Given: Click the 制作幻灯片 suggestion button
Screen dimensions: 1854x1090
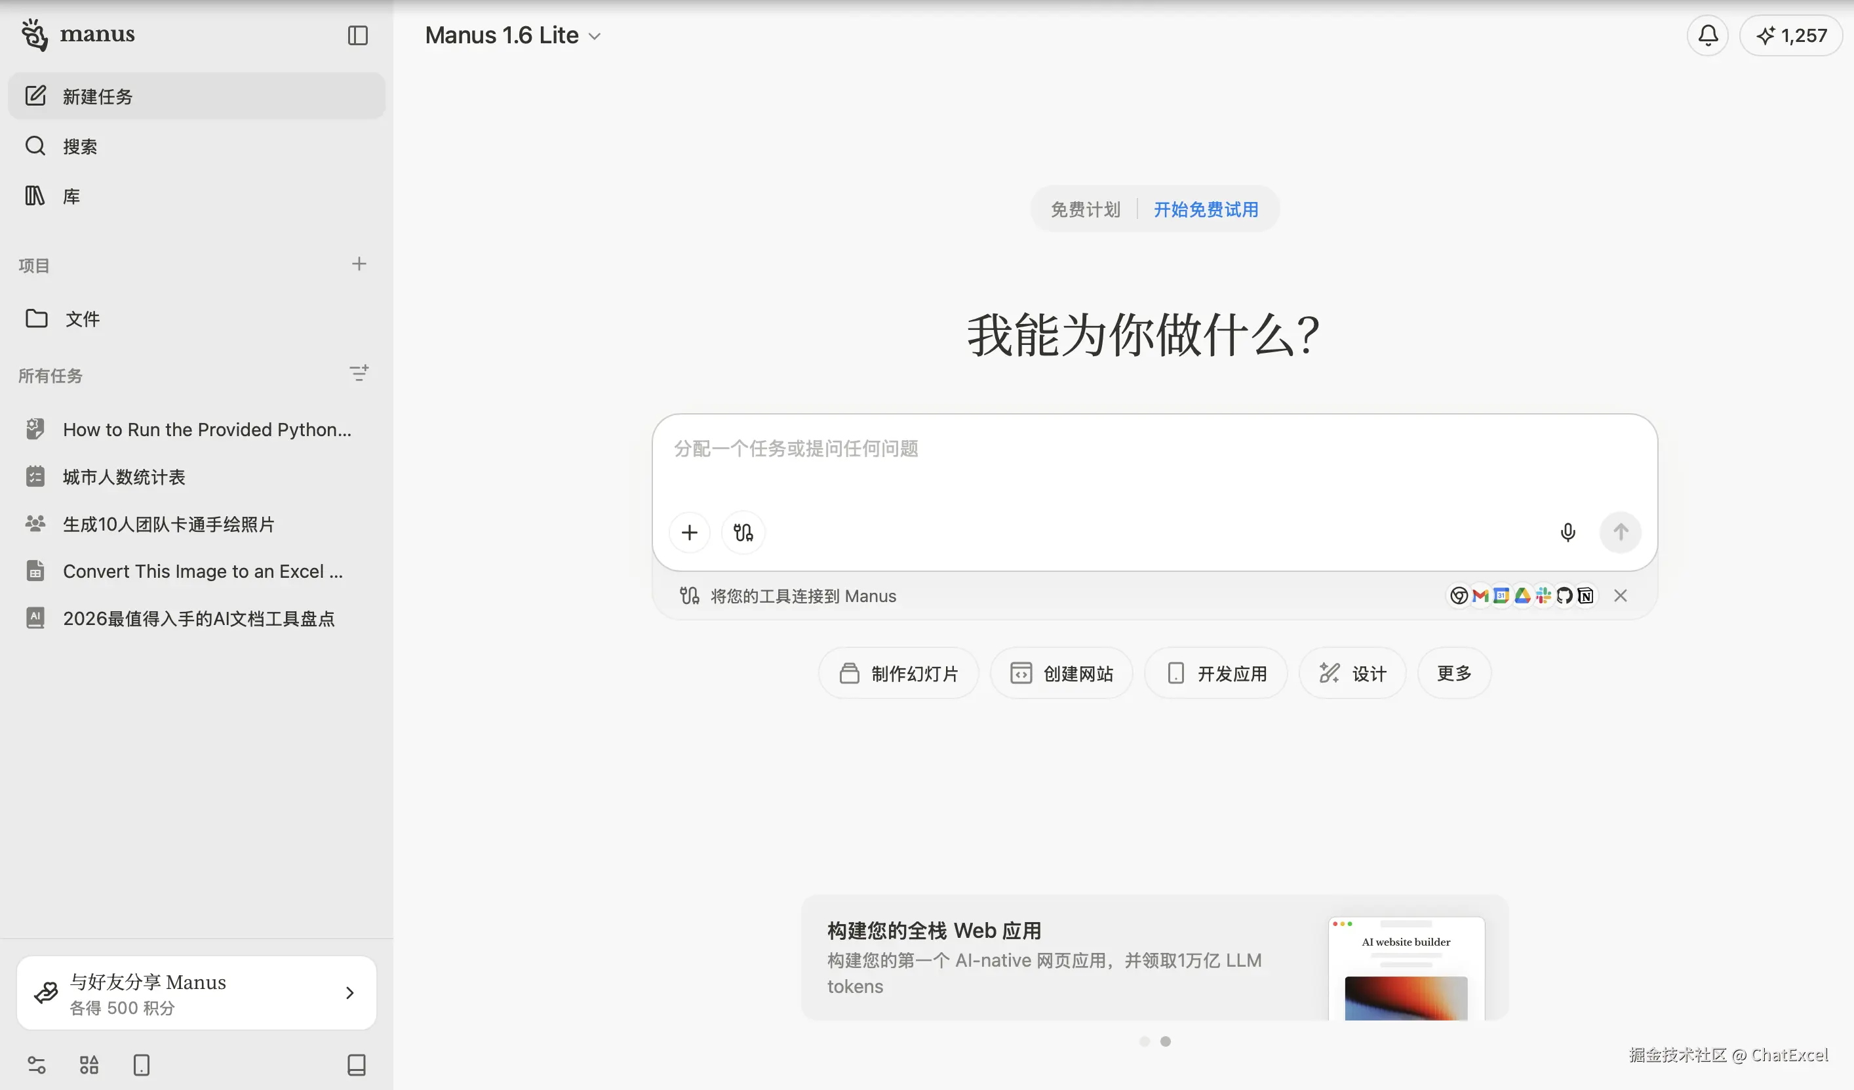Looking at the screenshot, I should point(898,674).
